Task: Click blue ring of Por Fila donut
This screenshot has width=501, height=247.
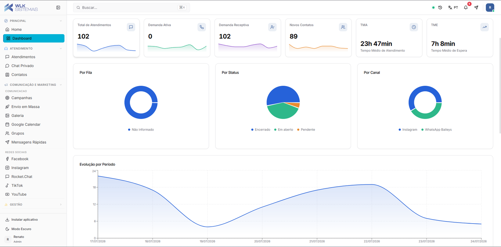Action: 127,102
